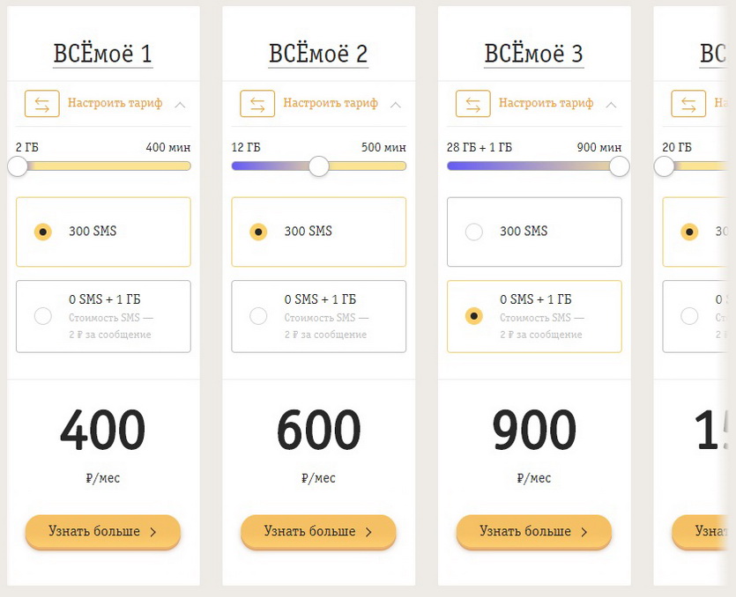Open the ВСЁмоё 3 tariff title
Screen dimensions: 736x597
coord(533,54)
